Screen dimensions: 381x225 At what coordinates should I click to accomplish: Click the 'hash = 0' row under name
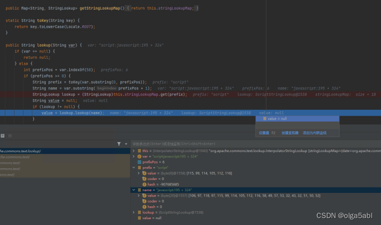tap(256, 207)
